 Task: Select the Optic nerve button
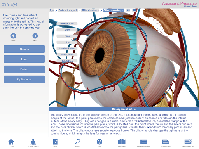tap(24, 79)
